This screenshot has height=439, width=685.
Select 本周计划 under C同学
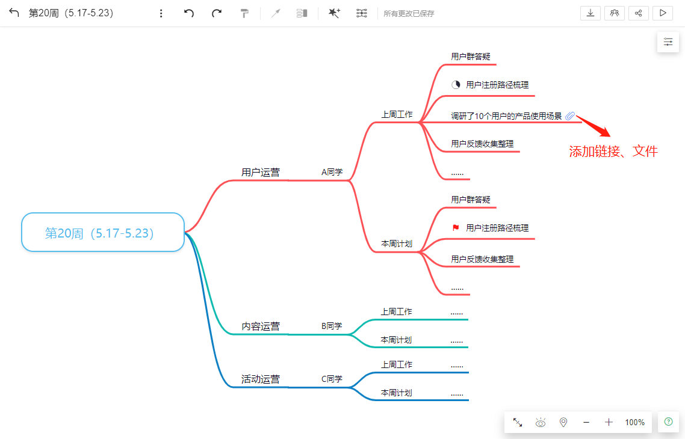pyautogui.click(x=396, y=393)
